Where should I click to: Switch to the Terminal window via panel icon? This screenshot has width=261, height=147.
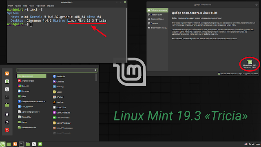tap(21, 144)
